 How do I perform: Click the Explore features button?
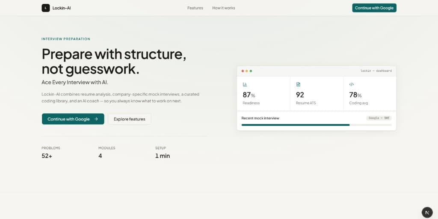pyautogui.click(x=129, y=119)
